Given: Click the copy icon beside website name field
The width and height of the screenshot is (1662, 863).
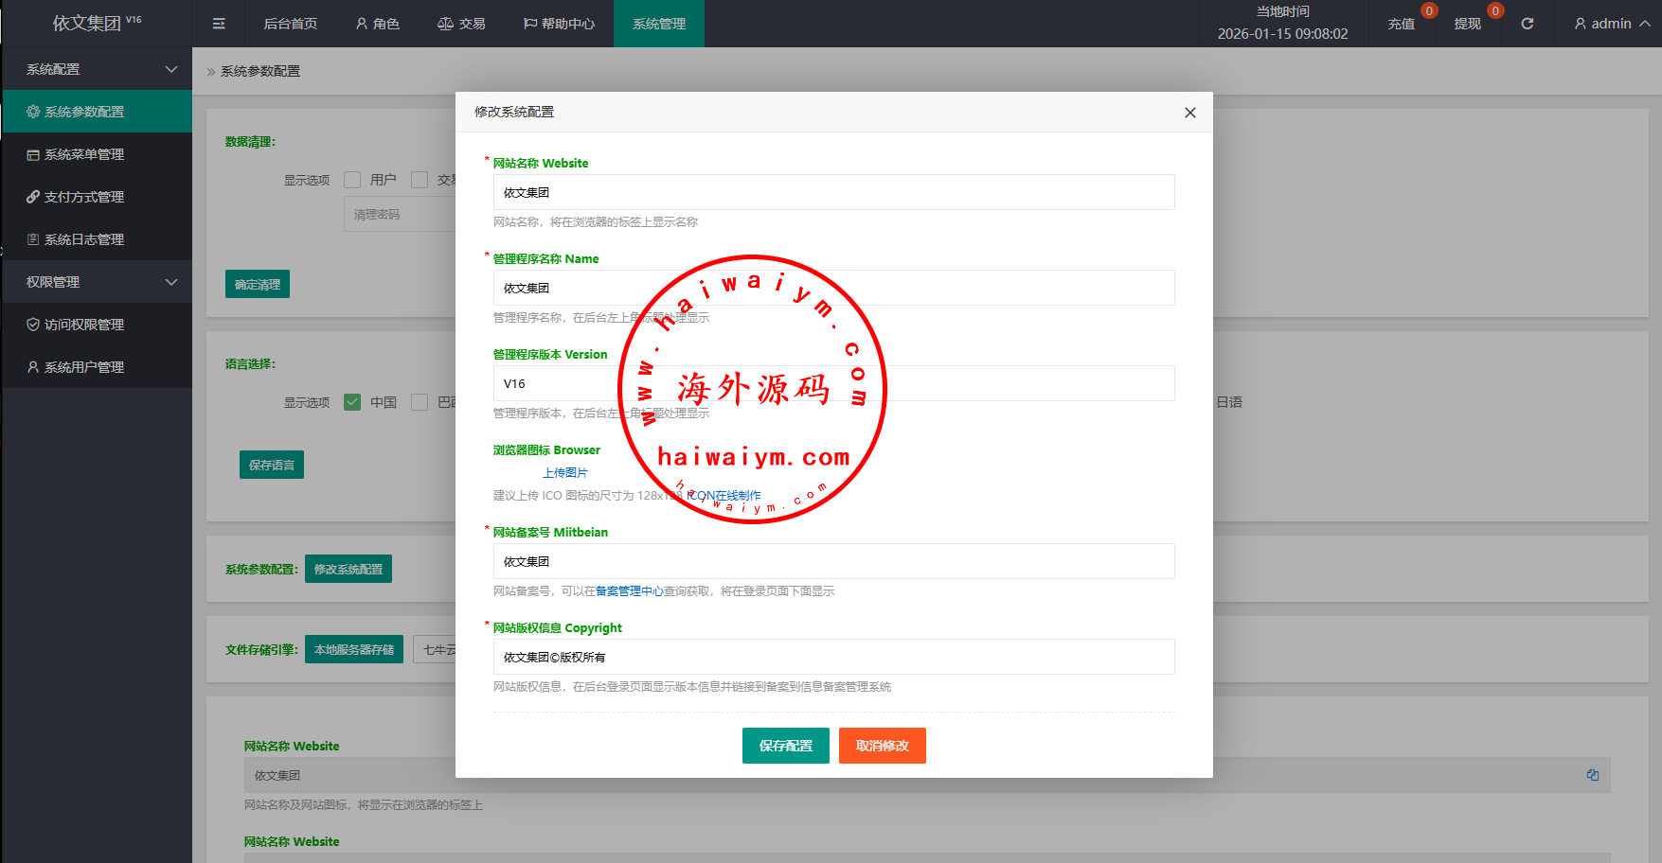Looking at the screenshot, I should (x=1592, y=775).
